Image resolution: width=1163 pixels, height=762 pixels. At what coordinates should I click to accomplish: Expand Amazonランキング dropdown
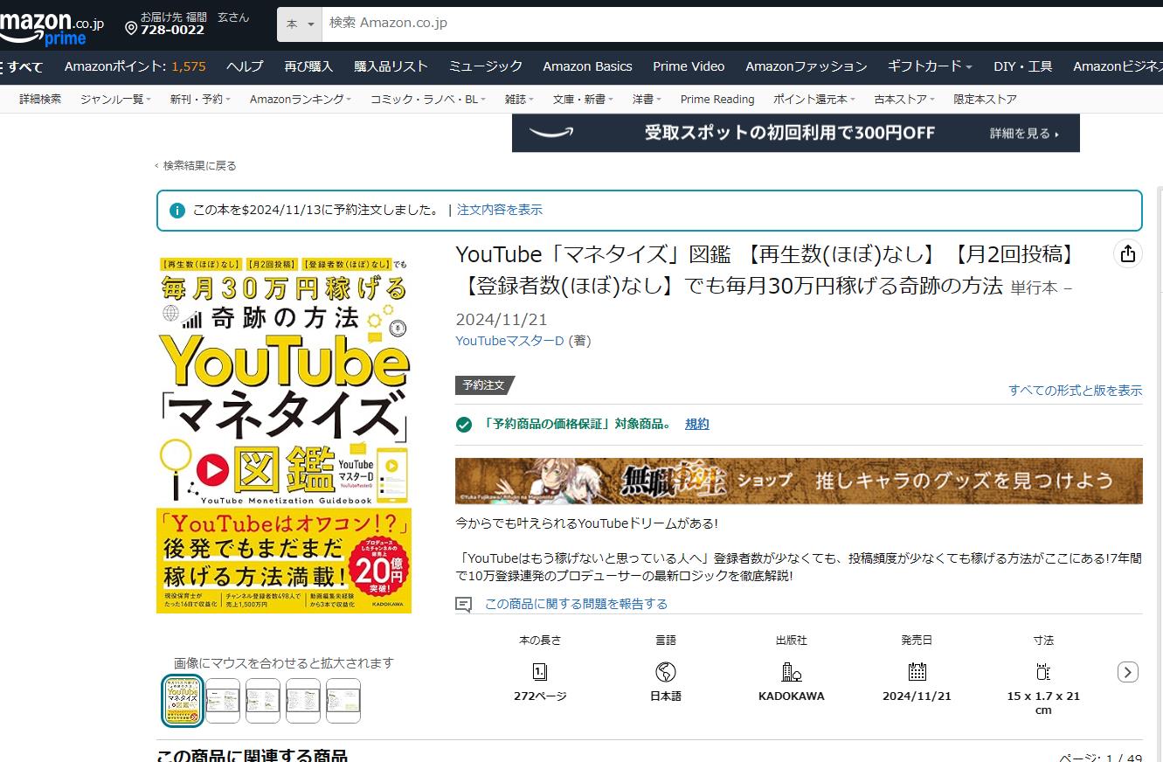pos(301,100)
